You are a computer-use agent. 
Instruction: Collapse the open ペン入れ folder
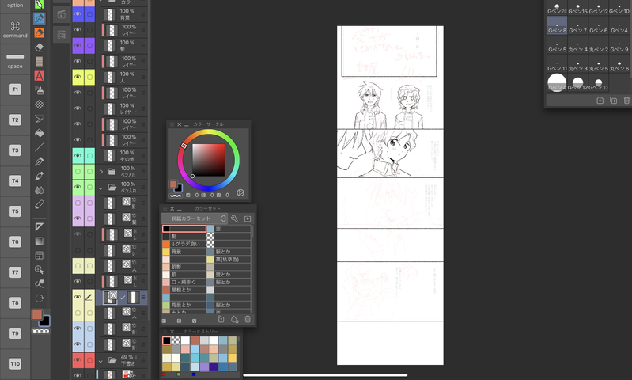point(100,188)
